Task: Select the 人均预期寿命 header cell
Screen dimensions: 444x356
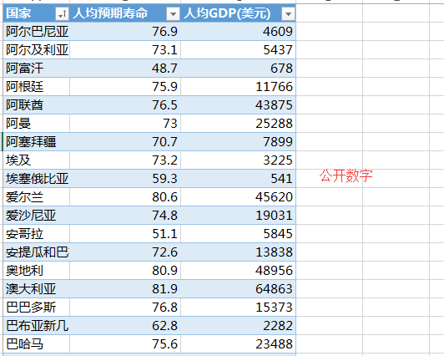Action: click(125, 13)
